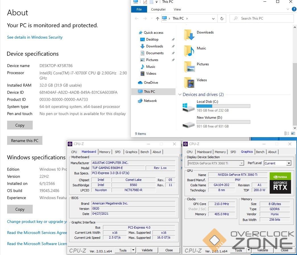The height and width of the screenshot is (255, 297).
Task: Click the Local Disk (C:) usage bar
Action: pos(223,106)
